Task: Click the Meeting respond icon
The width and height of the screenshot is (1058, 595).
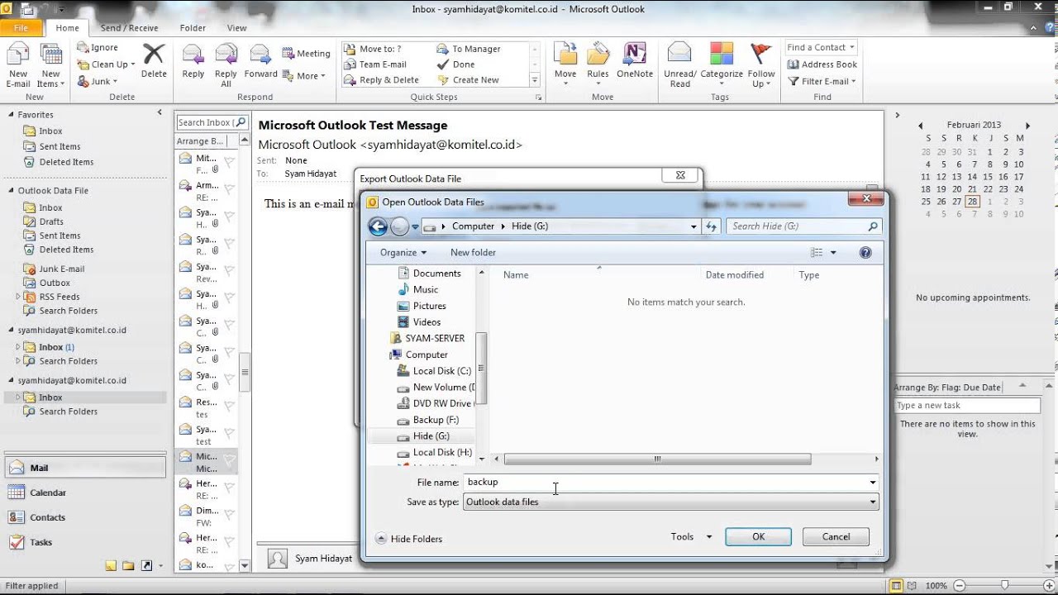Action: point(306,53)
